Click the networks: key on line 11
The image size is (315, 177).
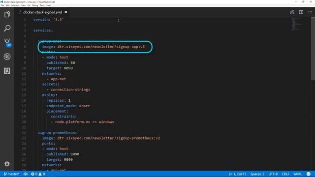pos(52,73)
